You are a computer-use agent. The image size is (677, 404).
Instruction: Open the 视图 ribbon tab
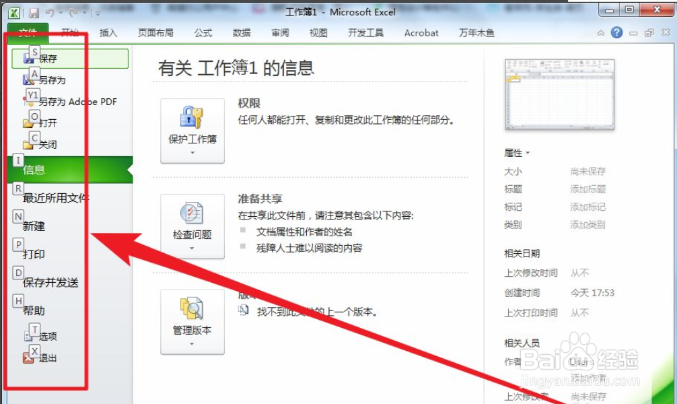pyautogui.click(x=318, y=33)
